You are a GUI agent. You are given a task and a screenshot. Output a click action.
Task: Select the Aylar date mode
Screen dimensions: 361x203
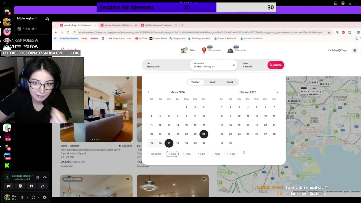point(213,82)
